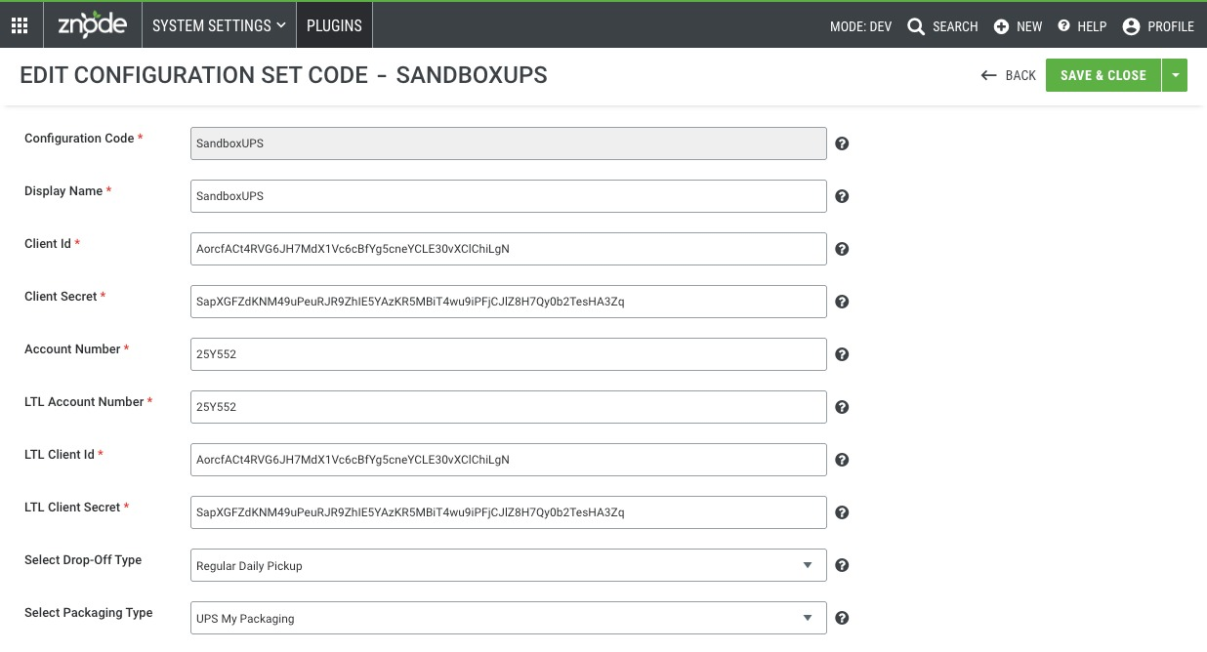
Task: Click help icon beside Client Secret
Action: pos(842,302)
